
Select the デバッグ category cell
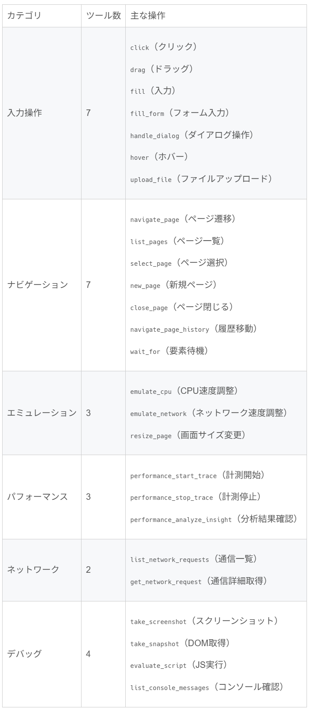tap(25, 654)
